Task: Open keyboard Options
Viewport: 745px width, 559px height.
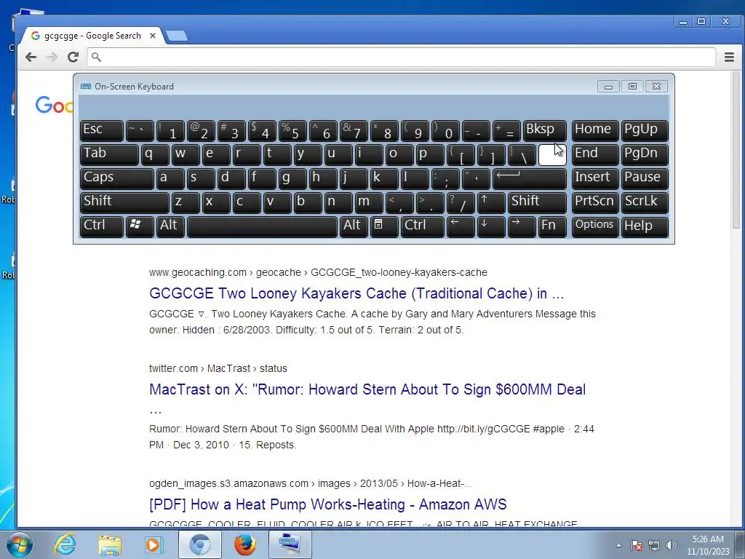Action: click(x=595, y=226)
